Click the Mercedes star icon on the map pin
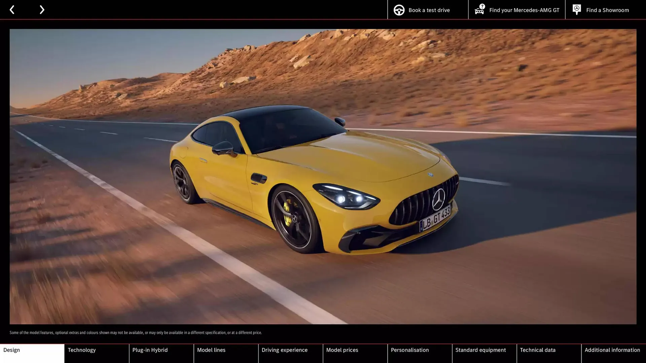646x363 pixels. pyautogui.click(x=576, y=8)
